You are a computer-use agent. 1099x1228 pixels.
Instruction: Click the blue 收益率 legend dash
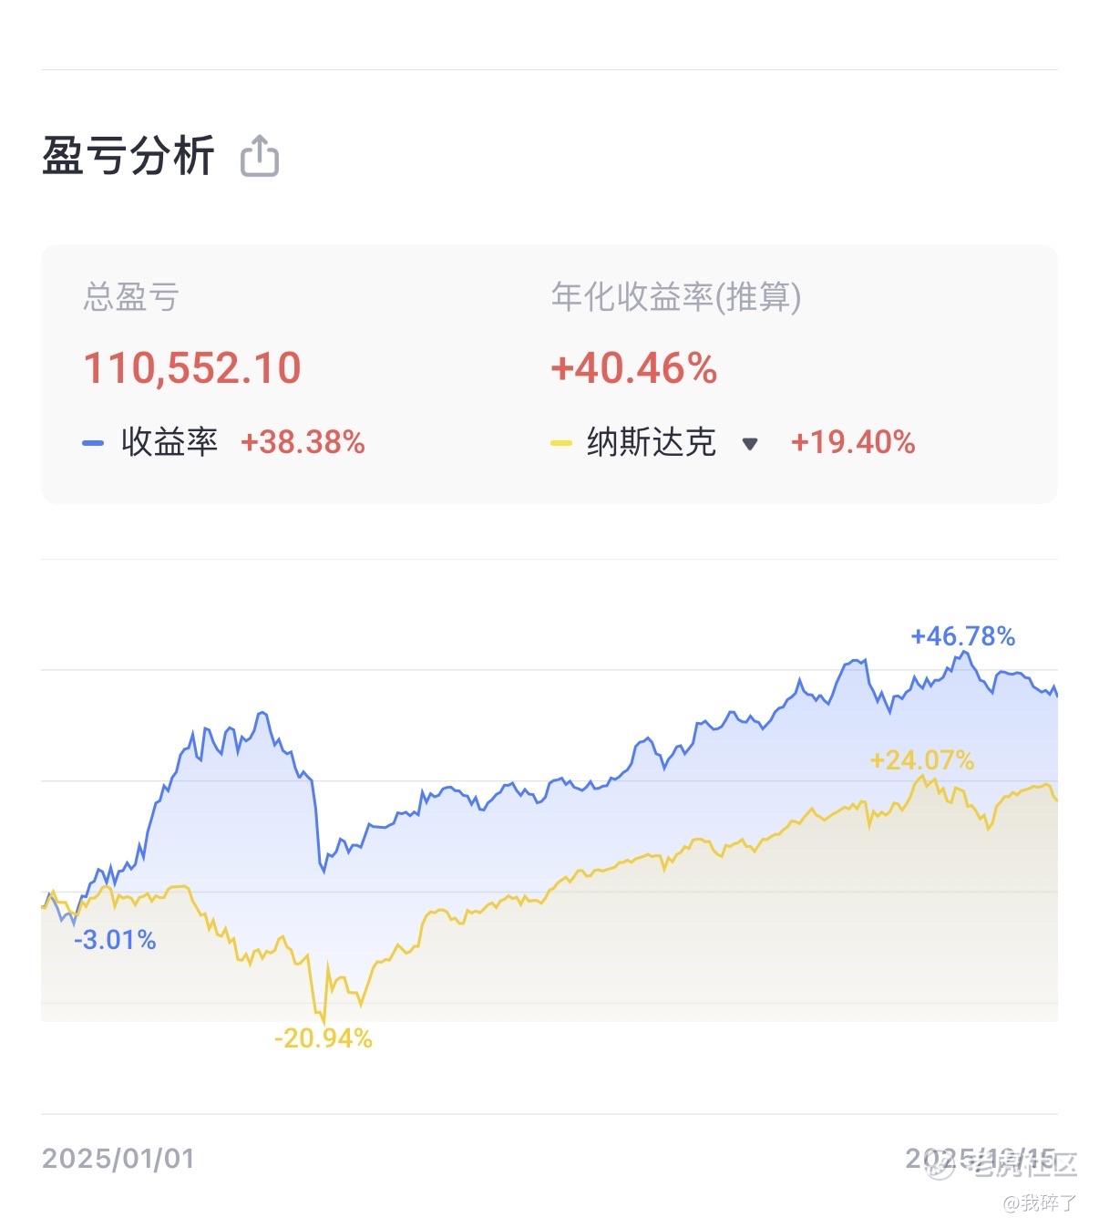(93, 443)
